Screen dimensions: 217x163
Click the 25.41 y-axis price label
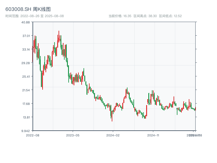[x=25, y=76]
